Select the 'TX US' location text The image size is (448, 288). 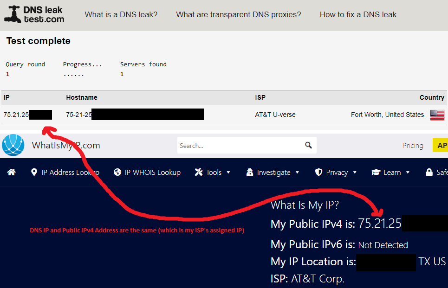click(432, 262)
